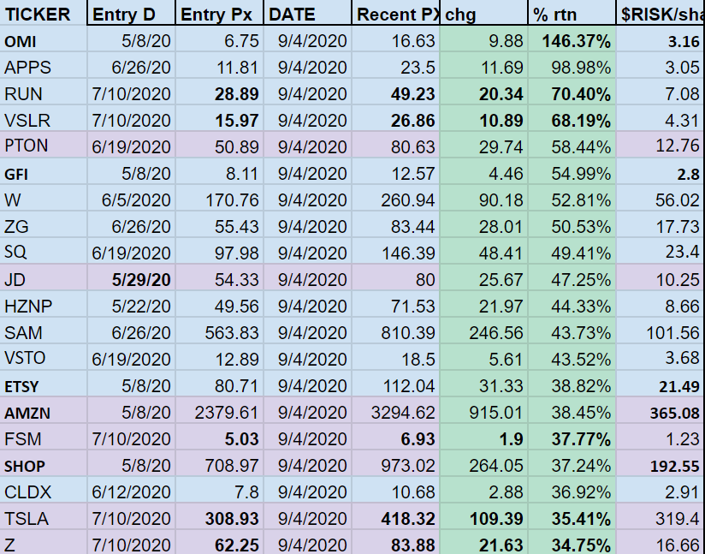Click PTON entry price 50.89

tap(219, 145)
